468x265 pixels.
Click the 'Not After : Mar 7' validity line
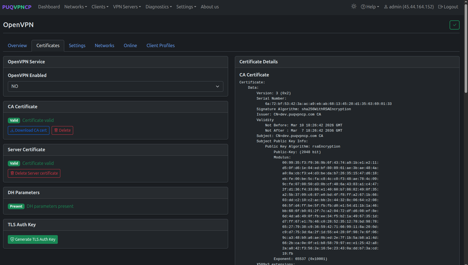click(304, 131)
